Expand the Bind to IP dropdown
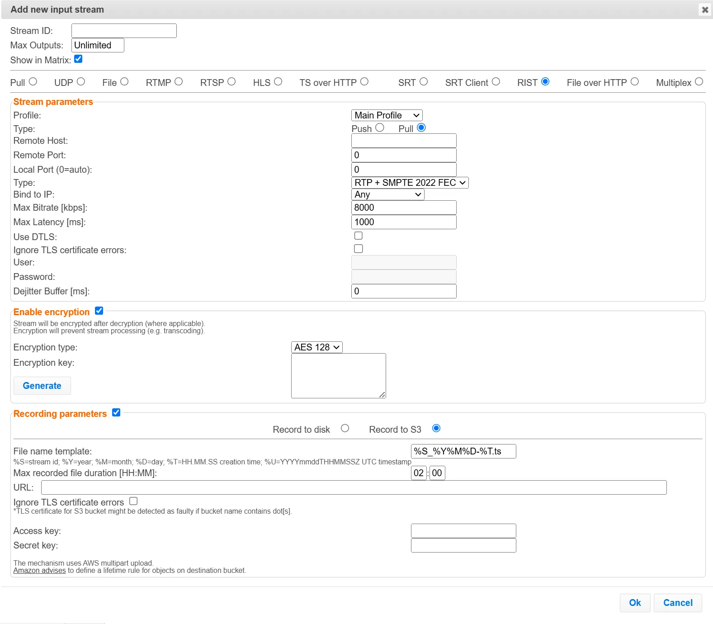Image resolution: width=713 pixels, height=624 pixels. tap(388, 194)
